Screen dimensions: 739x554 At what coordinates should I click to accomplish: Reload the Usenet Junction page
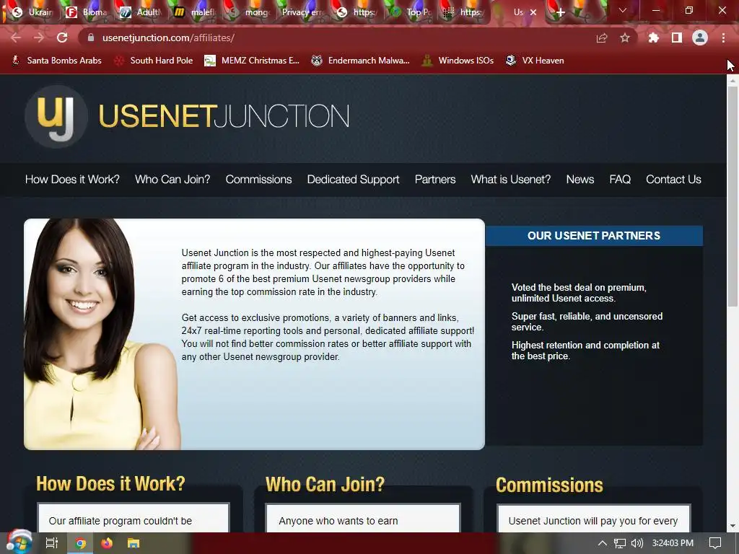(62, 38)
